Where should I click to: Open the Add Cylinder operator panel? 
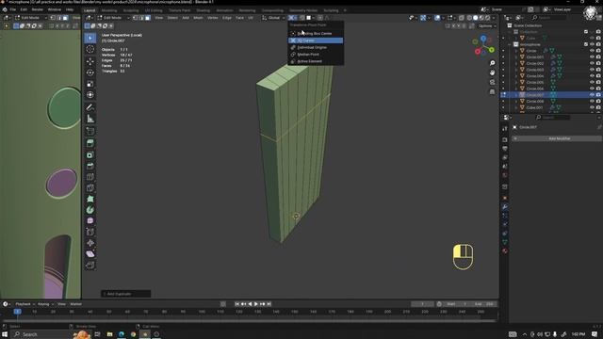pos(125,294)
